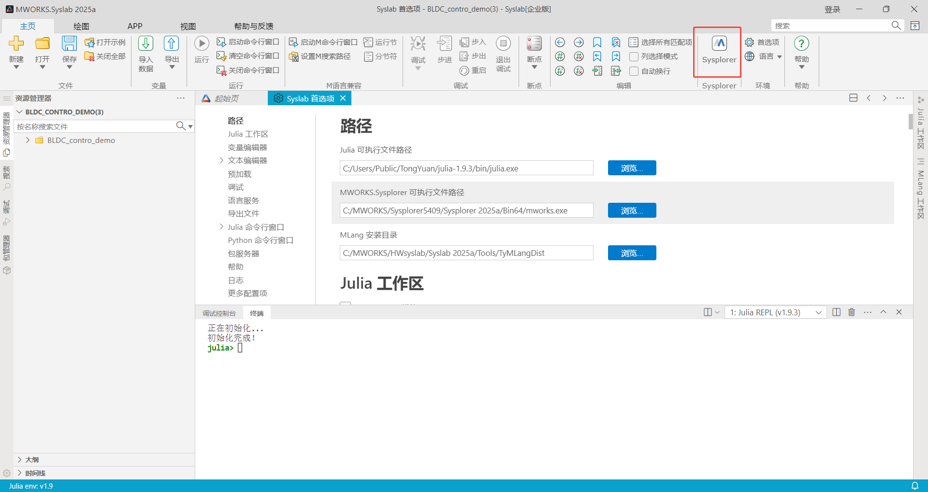
Task: Click the 新建 (New) plus icon
Action: (16, 43)
